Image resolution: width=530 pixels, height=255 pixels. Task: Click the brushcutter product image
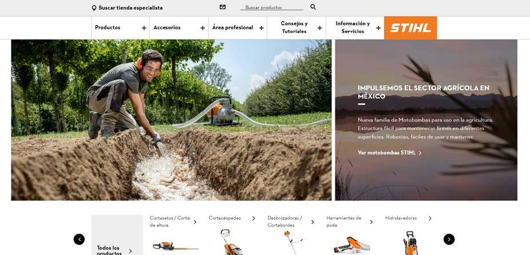click(292, 242)
